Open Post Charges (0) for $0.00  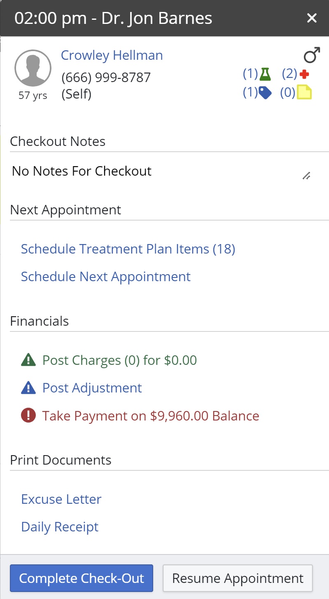[119, 360]
